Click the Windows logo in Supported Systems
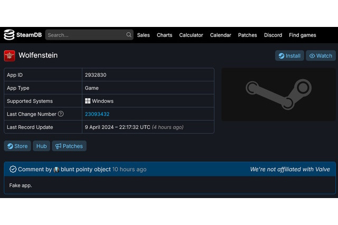This screenshot has height=225, width=338. [x=88, y=101]
